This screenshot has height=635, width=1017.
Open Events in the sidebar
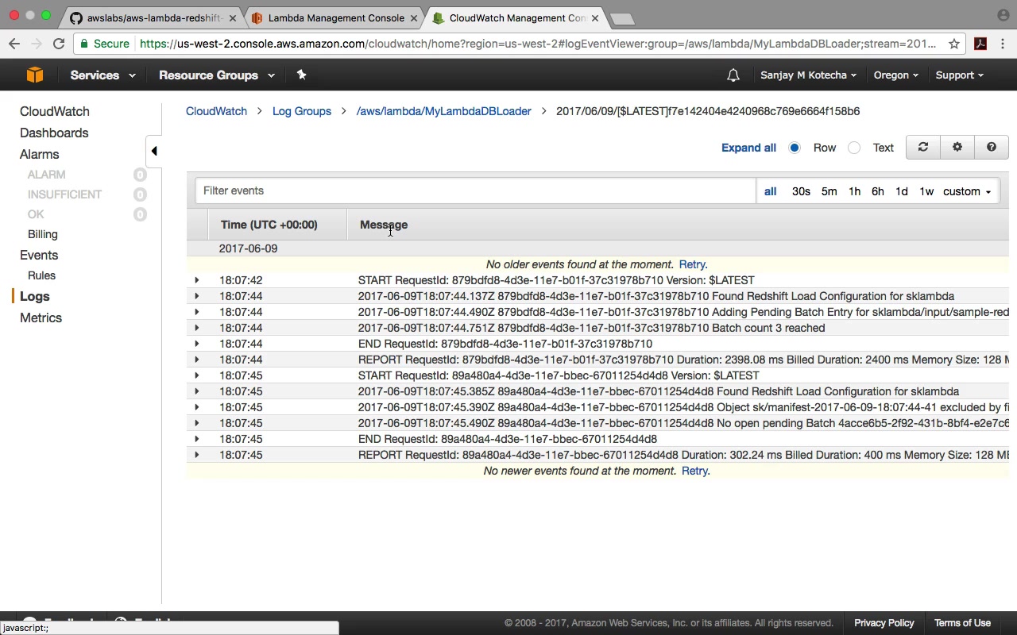coord(39,256)
